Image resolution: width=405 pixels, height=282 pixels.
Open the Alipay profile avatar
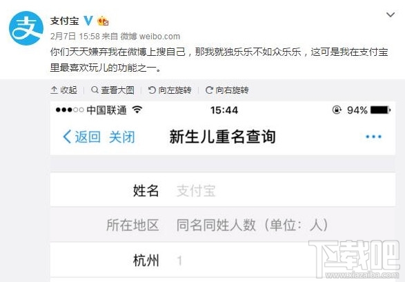(26, 28)
